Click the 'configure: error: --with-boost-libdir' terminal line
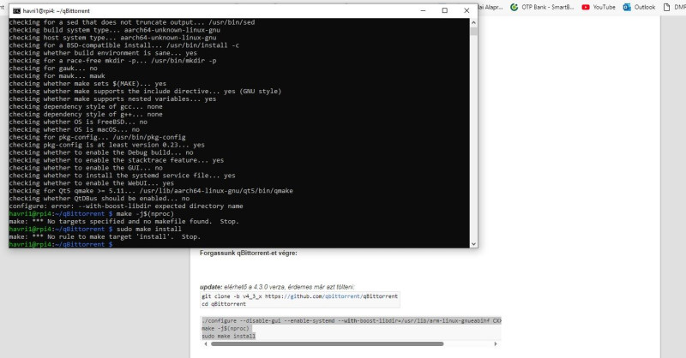Screen dimensions: 686x358 [x=125, y=206]
